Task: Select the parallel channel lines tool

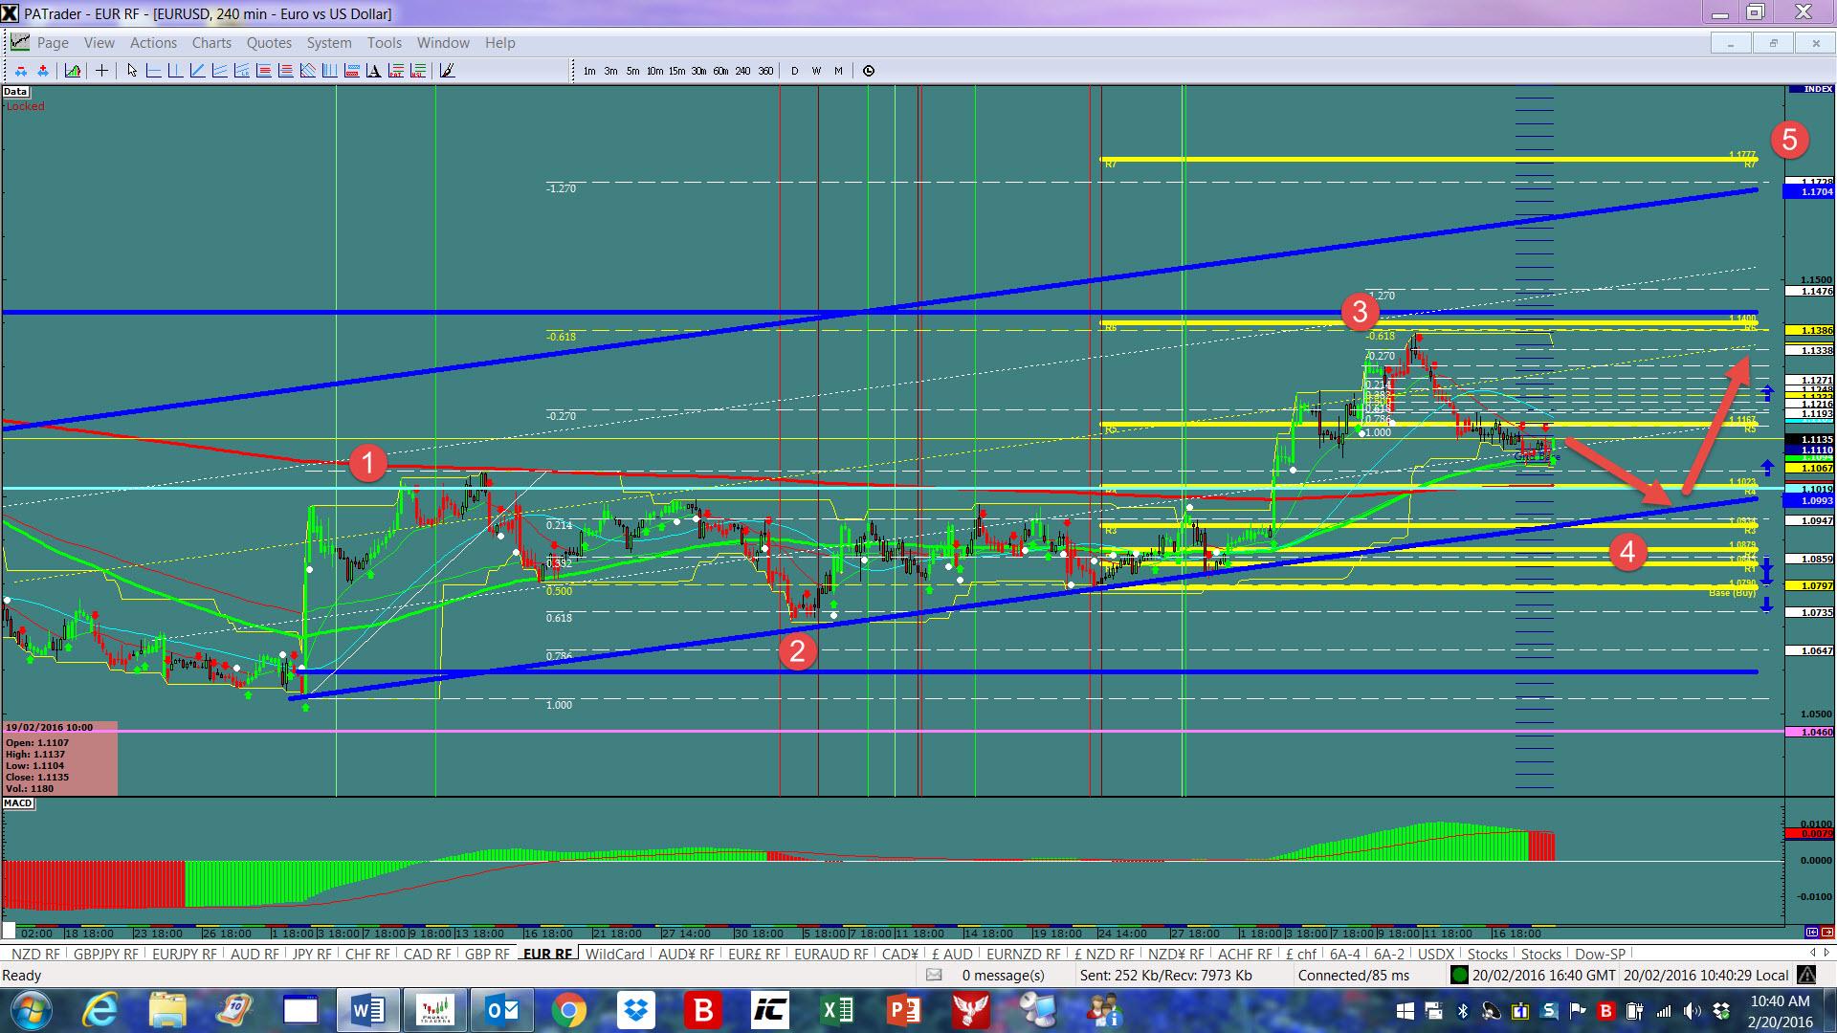Action: pyautogui.click(x=219, y=71)
